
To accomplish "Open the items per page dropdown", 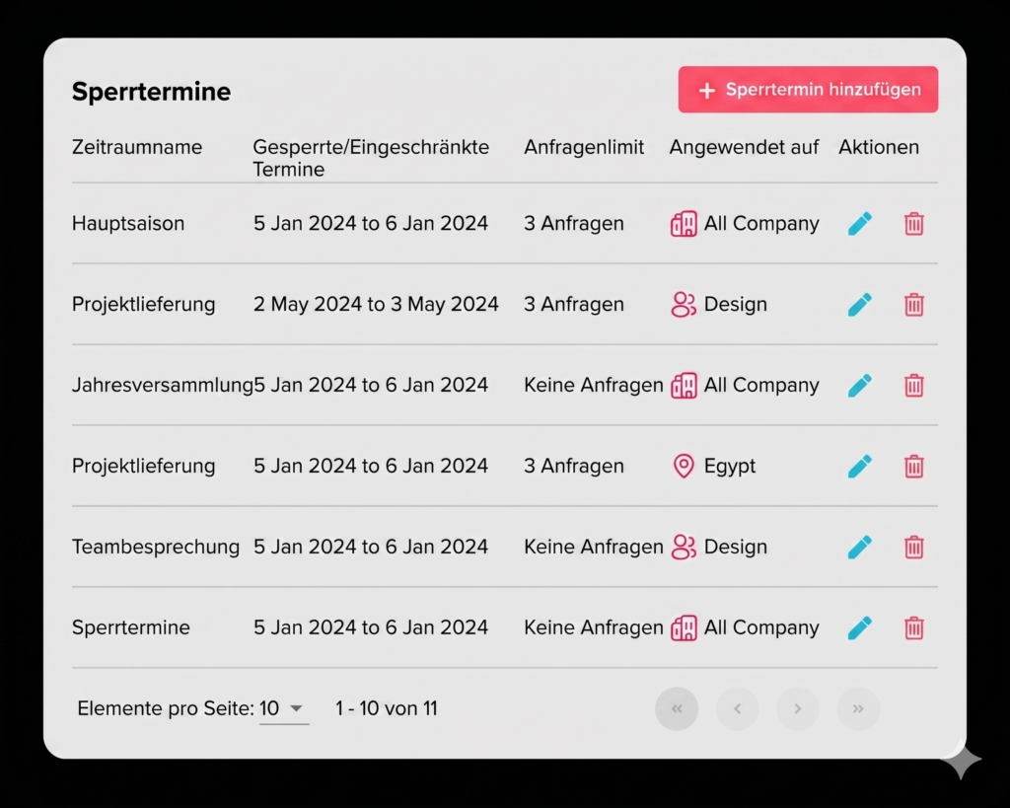I will [x=284, y=709].
